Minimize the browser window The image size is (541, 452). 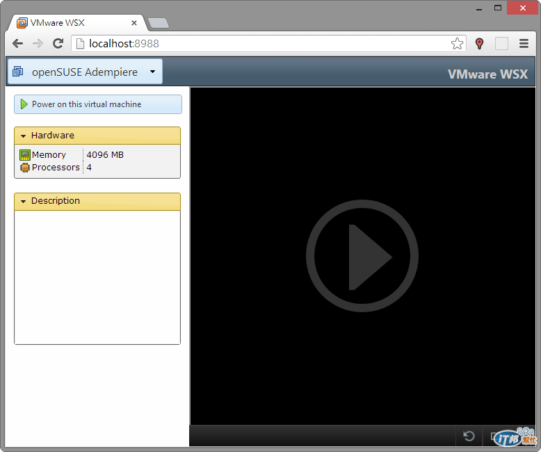(479, 8)
